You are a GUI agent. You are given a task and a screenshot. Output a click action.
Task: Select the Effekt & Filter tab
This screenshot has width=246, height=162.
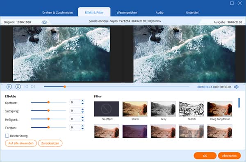(94, 12)
